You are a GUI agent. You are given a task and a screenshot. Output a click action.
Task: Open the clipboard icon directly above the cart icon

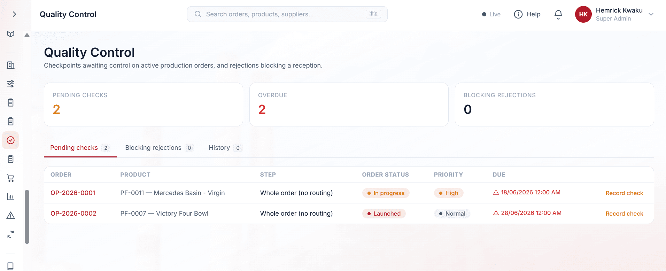pos(11,159)
